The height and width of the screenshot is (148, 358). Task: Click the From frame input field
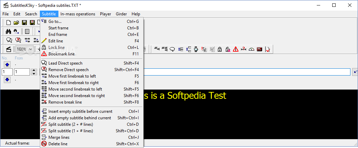[22, 72]
